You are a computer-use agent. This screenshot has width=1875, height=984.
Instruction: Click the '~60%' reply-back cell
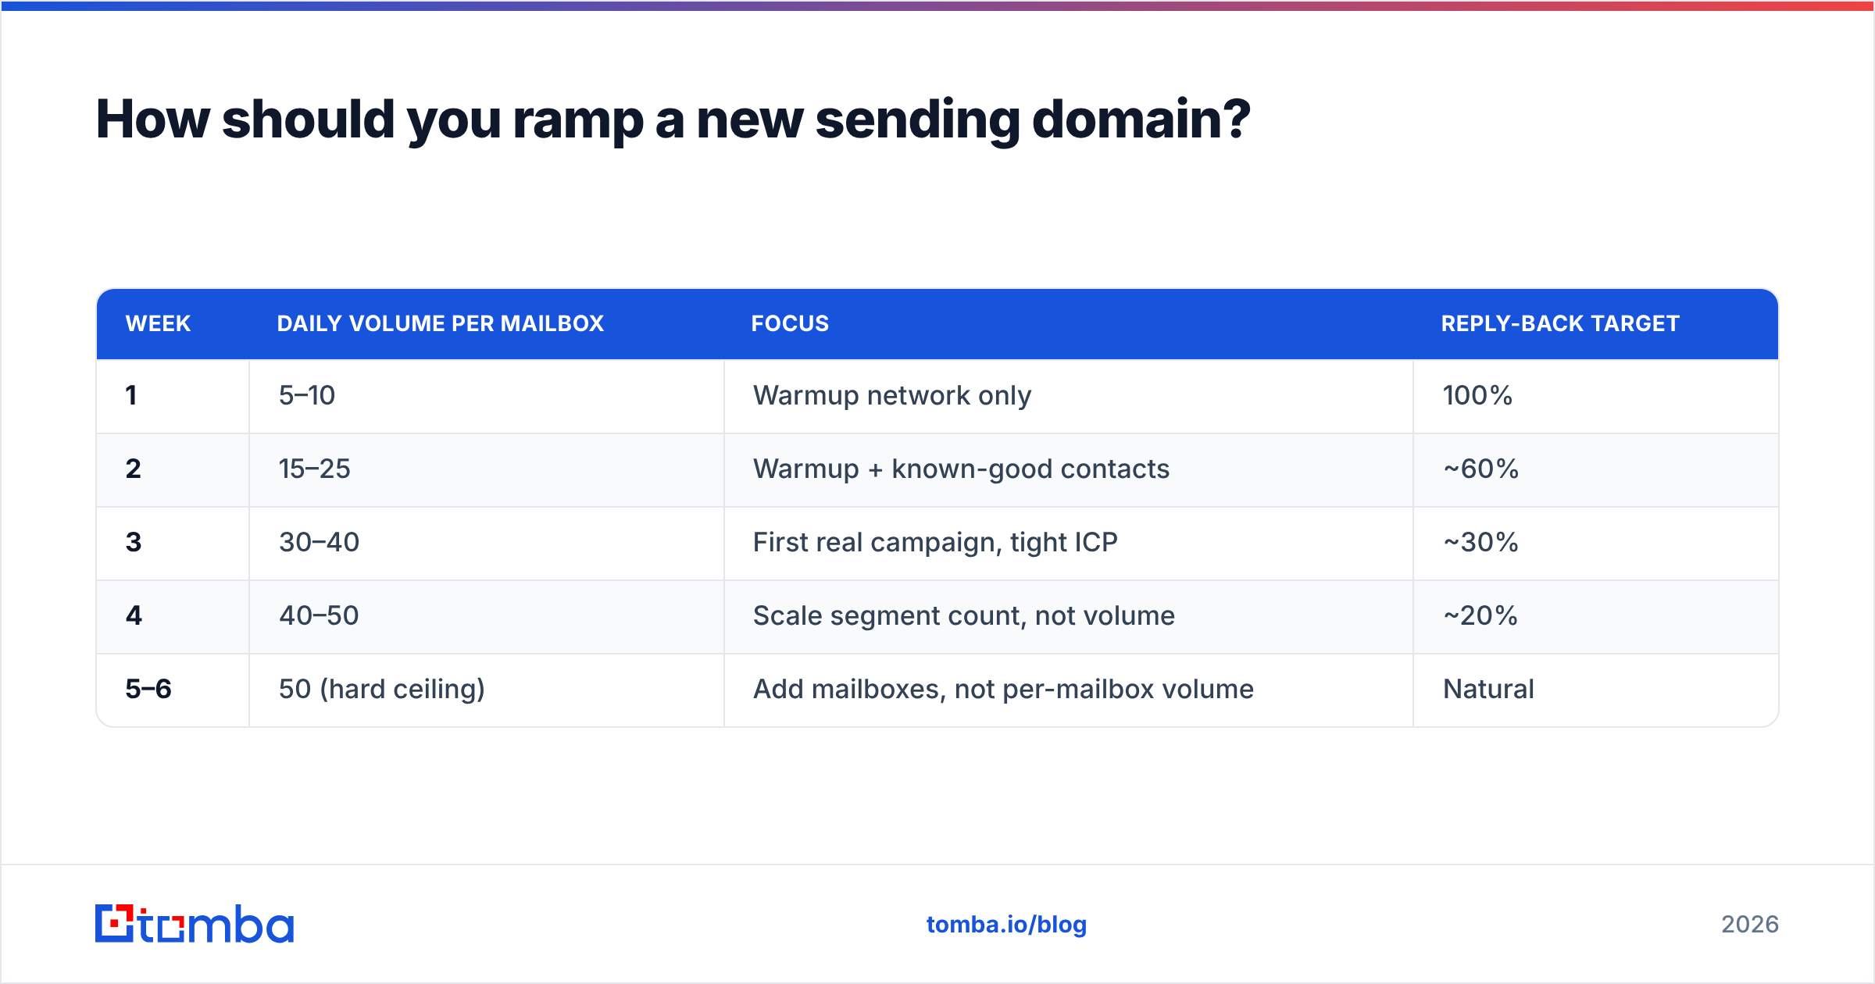point(1596,470)
